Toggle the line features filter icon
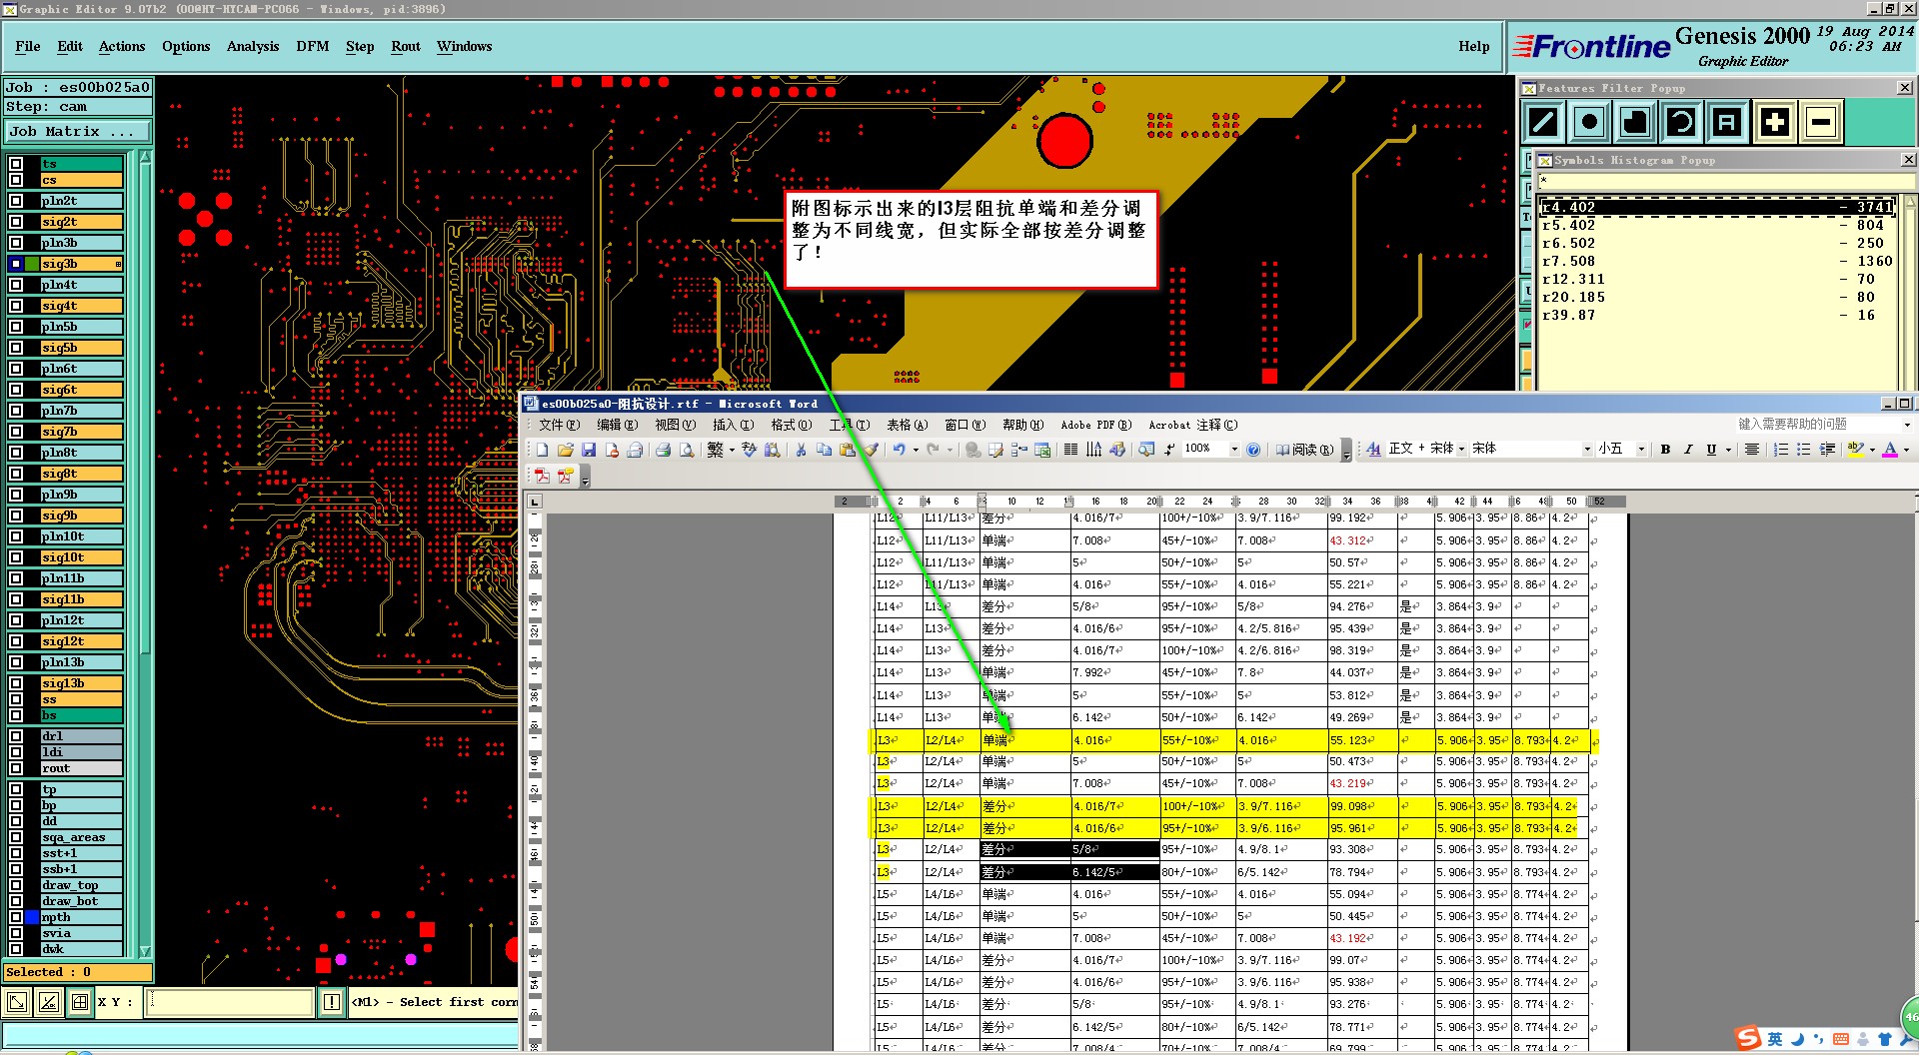Screen dimensions: 1919x1055 pos(1543,123)
